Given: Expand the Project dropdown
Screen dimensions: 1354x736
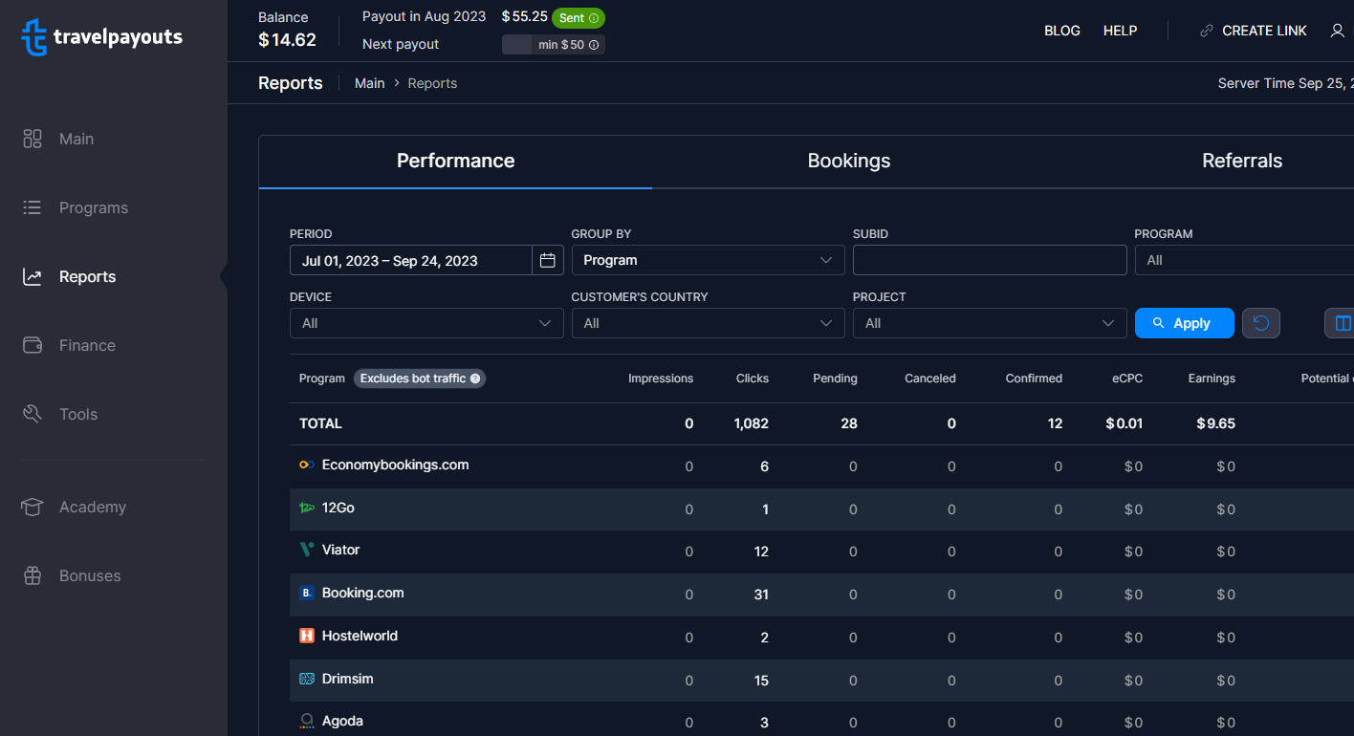Looking at the screenshot, I should [990, 323].
